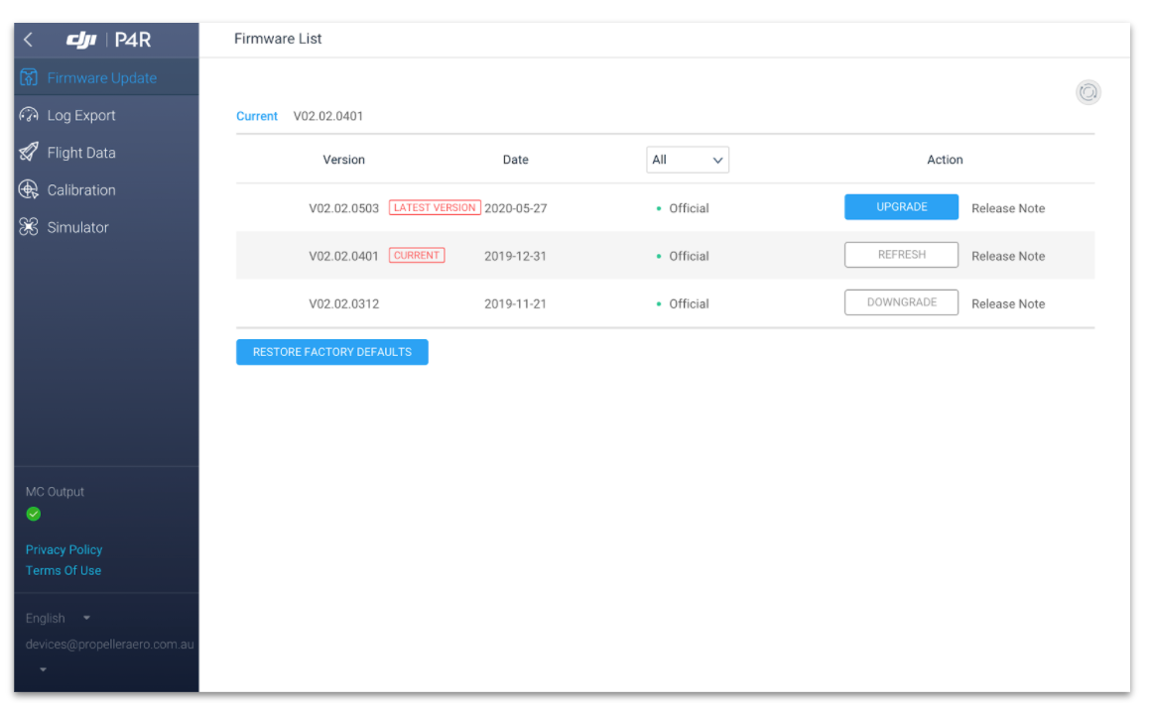Viewport: 1153px width, 709px height.
Task: Open the Terms Of Use link
Action: click(x=64, y=570)
